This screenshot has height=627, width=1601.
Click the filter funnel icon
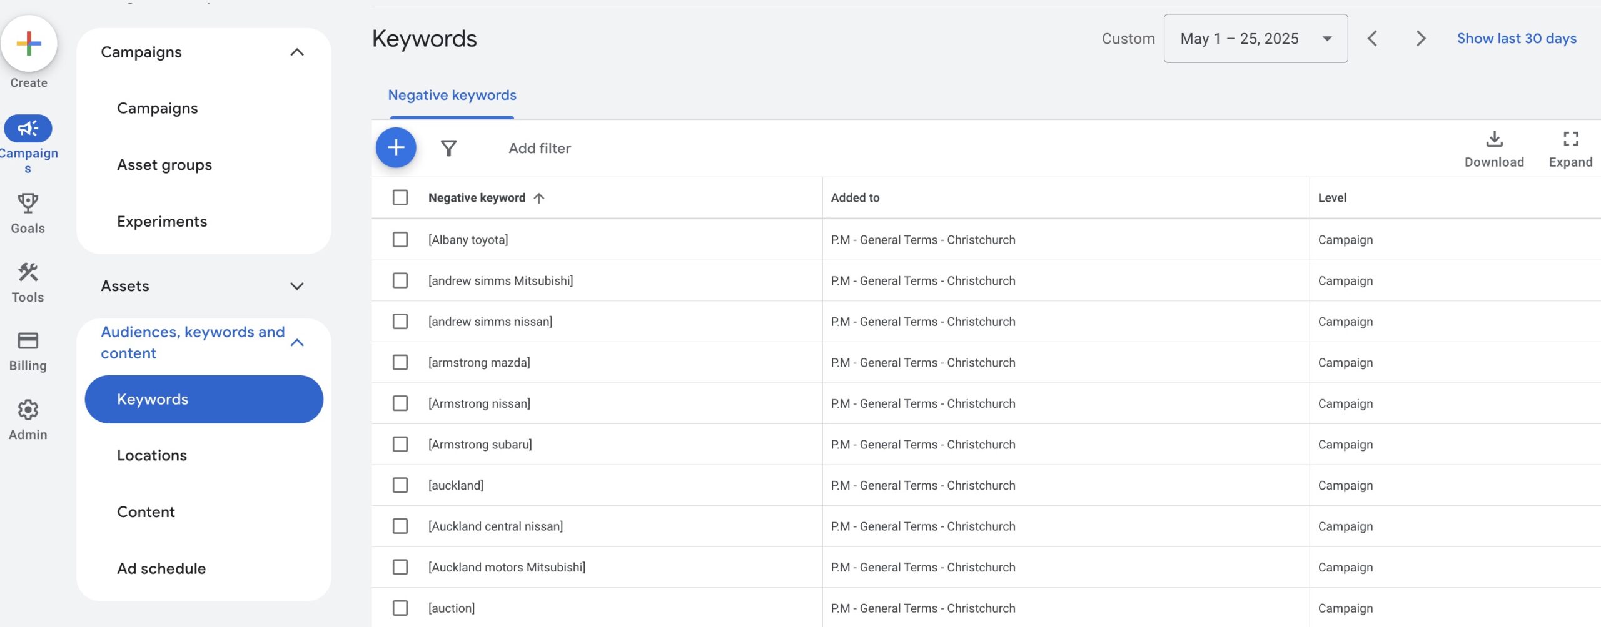448,148
